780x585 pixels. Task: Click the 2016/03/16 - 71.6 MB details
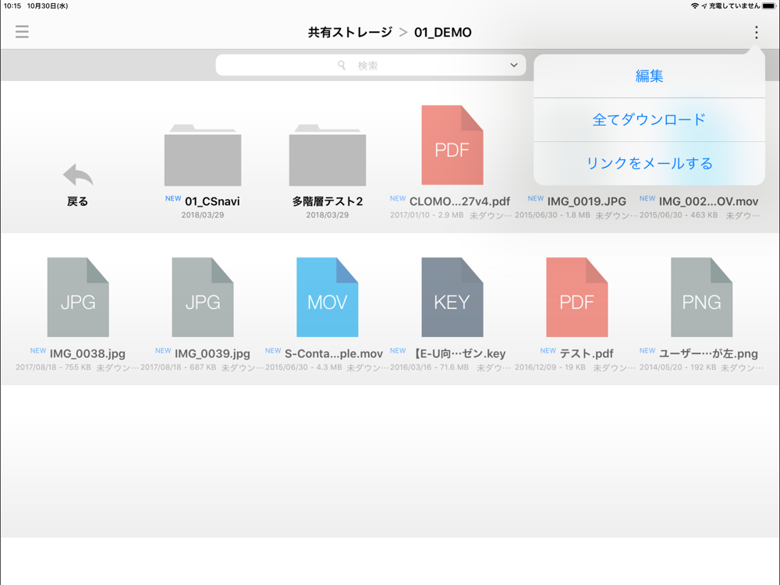click(429, 367)
